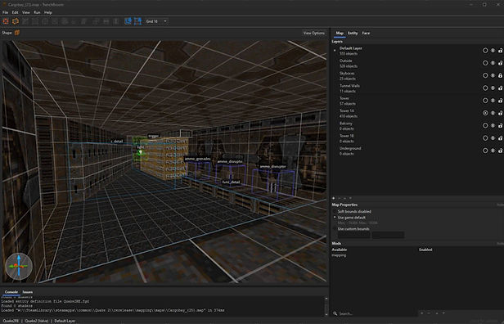Screen dimensions: 504x324
Task: Click the first custom bounds input field
Action: click(354, 235)
